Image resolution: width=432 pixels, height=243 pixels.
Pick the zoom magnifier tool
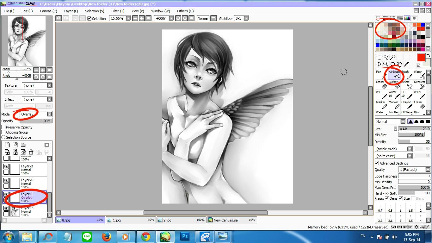[386, 64]
